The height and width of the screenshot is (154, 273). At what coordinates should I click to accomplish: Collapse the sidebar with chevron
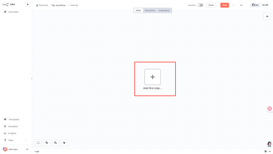tap(32, 79)
